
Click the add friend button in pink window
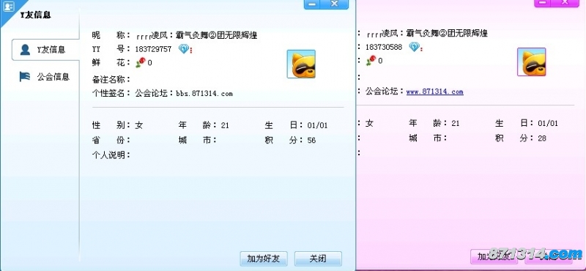[494, 256]
